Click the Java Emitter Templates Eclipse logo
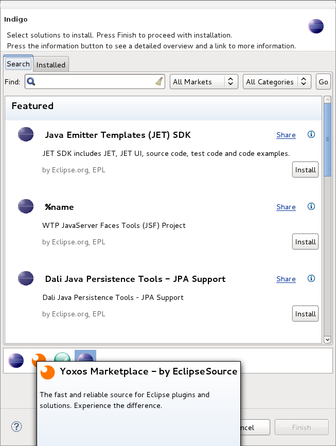The height and width of the screenshot is (446, 336). pos(26,134)
